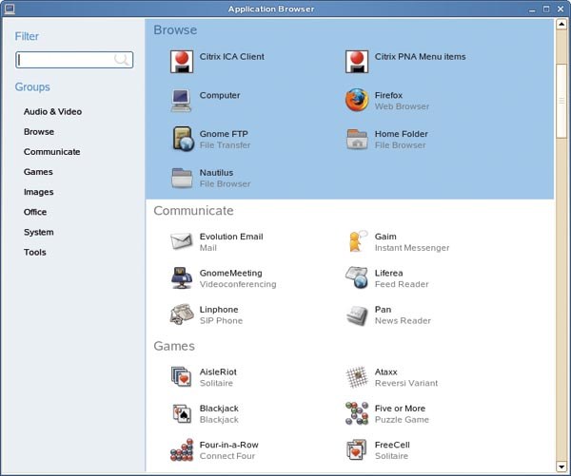Select the Browse group in the sidebar
The image size is (571, 476).
tap(39, 132)
